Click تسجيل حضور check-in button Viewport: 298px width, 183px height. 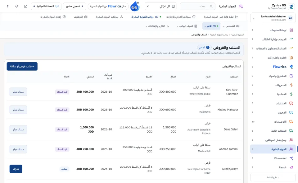pos(74,6)
